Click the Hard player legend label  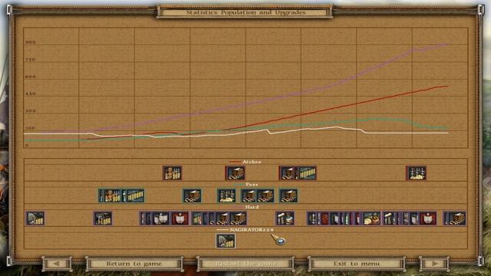[252, 207]
